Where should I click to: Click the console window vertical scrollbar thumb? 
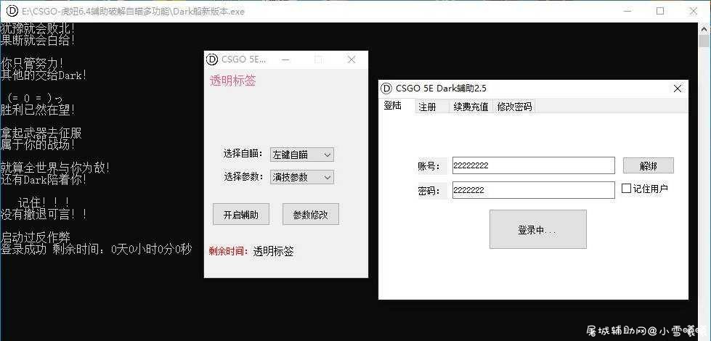704,41
